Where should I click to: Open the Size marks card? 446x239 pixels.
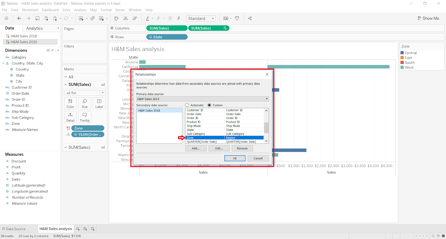pos(85,103)
